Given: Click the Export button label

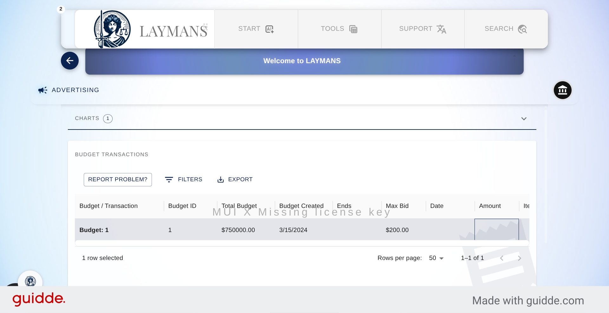Looking at the screenshot, I should (x=240, y=180).
